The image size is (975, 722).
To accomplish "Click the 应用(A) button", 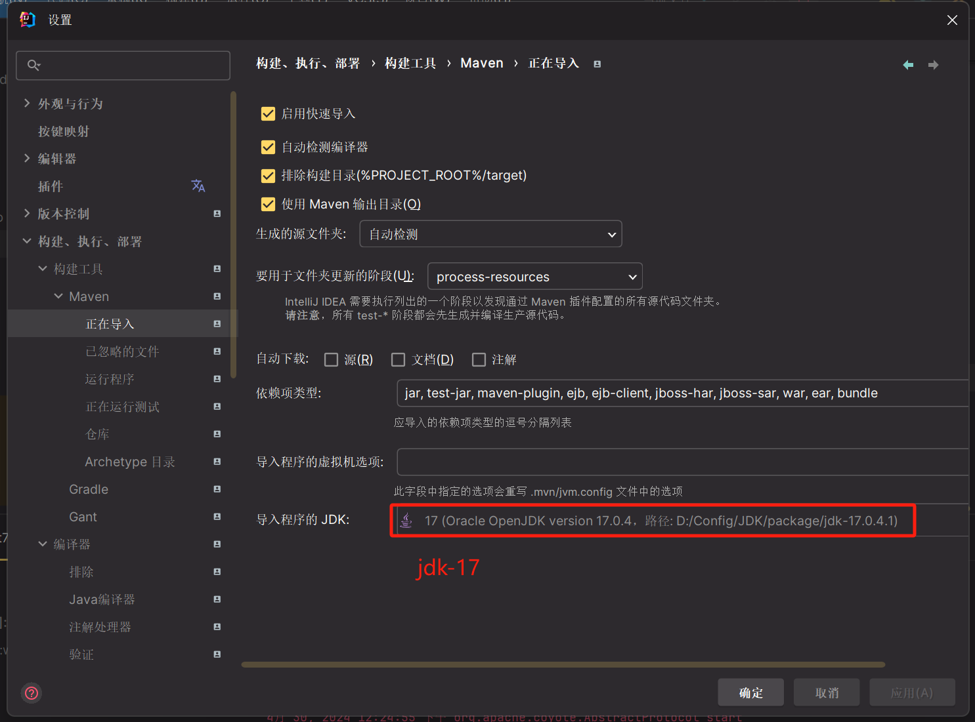I will (x=912, y=692).
